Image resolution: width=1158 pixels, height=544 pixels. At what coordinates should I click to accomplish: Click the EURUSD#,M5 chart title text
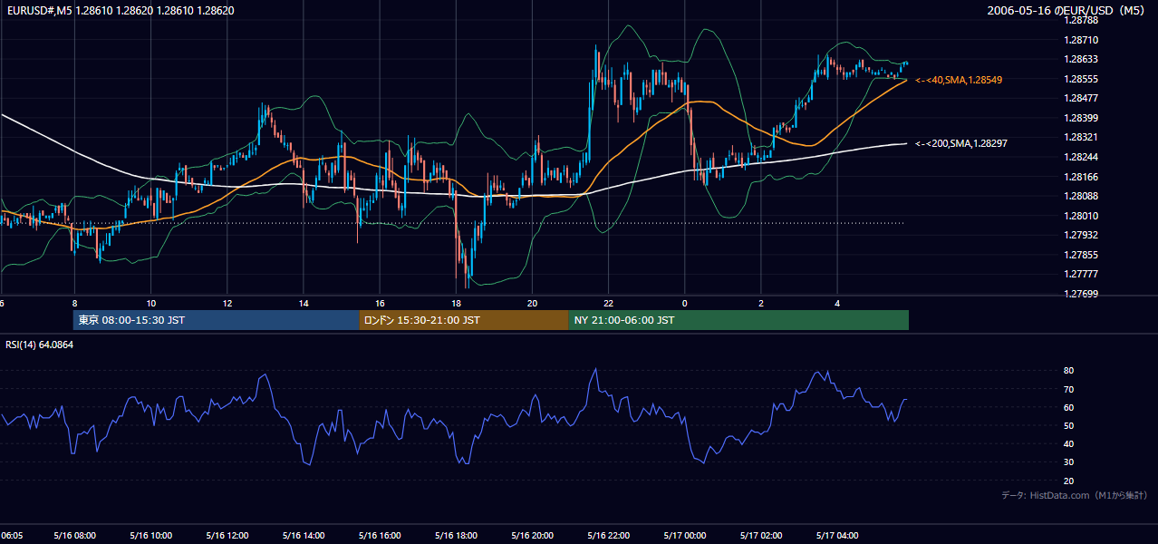(120, 10)
